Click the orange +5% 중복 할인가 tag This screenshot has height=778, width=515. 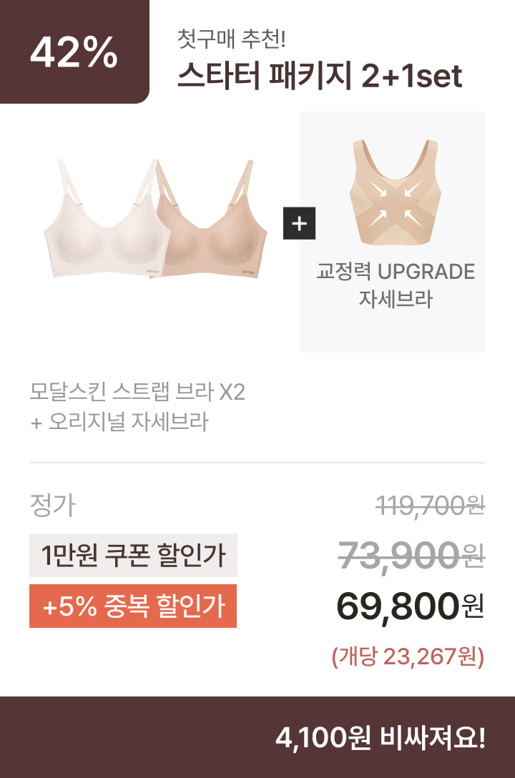point(133,606)
